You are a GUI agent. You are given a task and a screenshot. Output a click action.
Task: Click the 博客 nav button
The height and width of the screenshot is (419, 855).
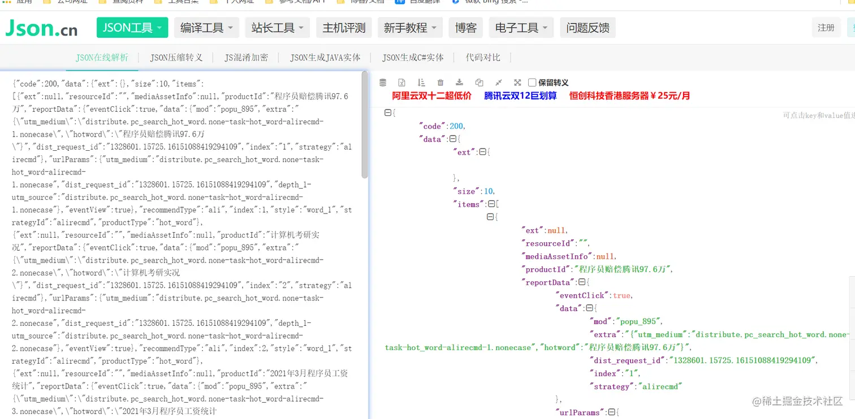(466, 28)
